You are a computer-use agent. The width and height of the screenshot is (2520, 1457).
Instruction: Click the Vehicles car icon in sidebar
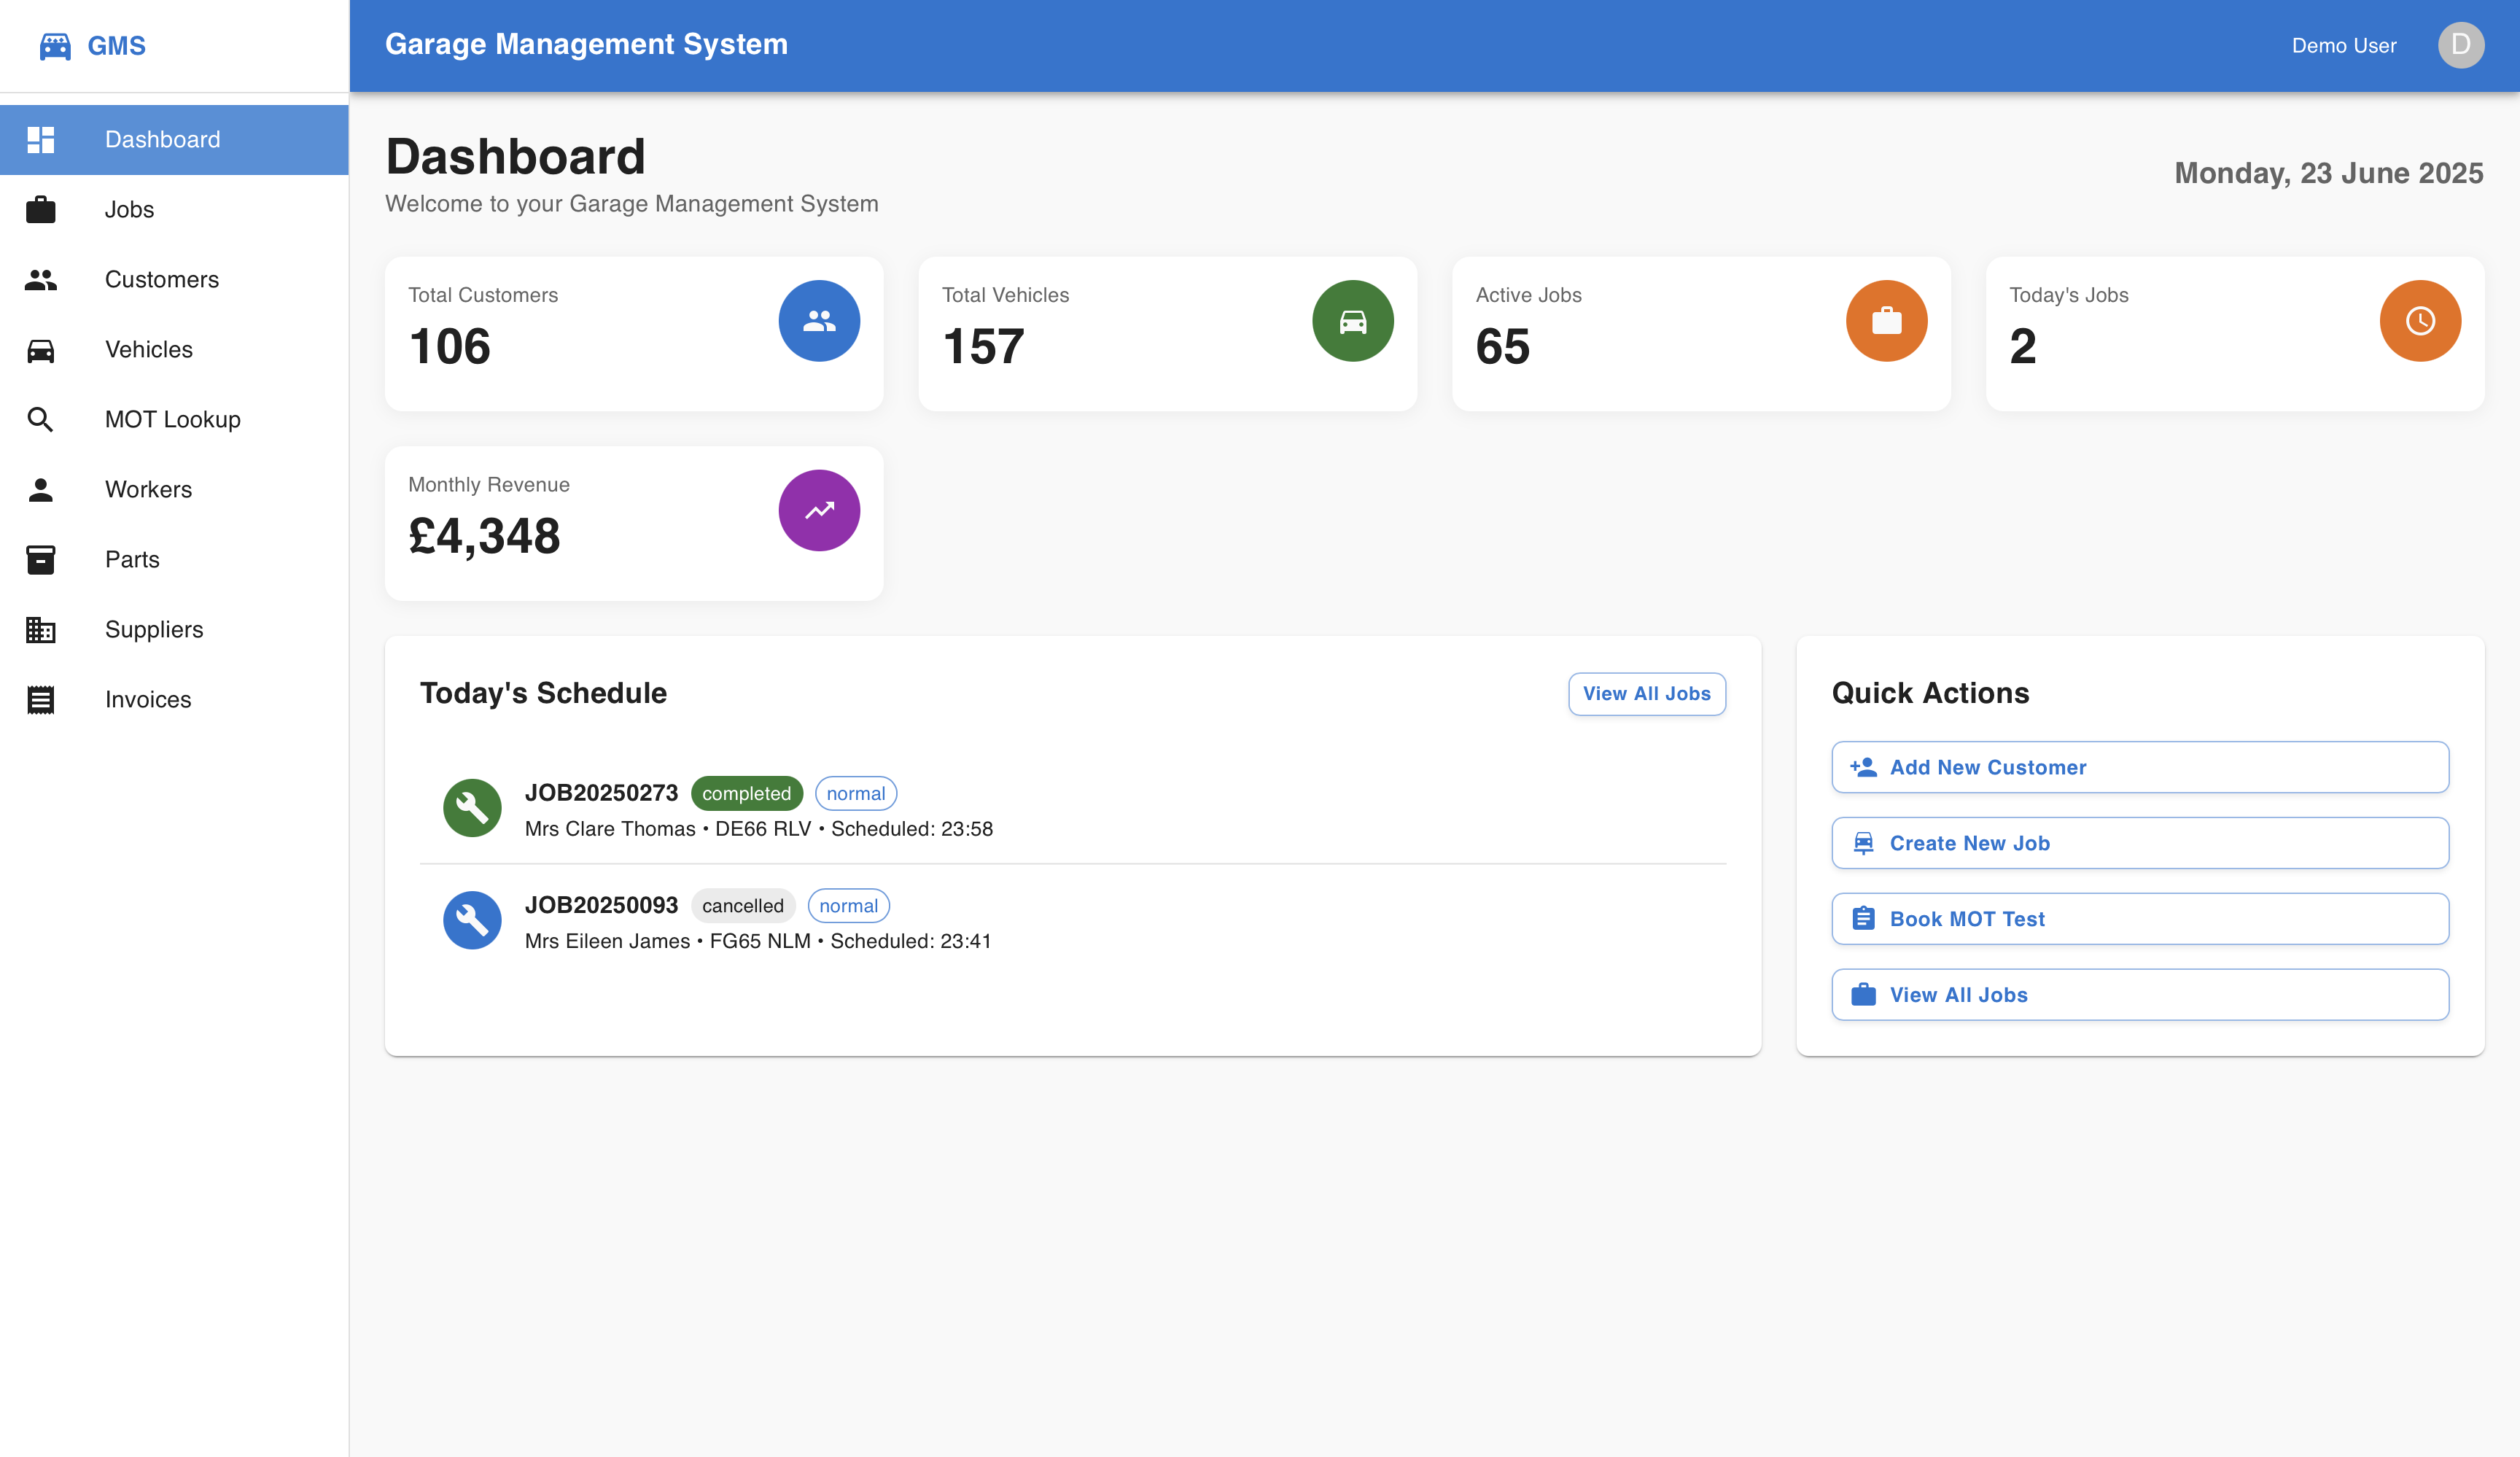click(41, 349)
